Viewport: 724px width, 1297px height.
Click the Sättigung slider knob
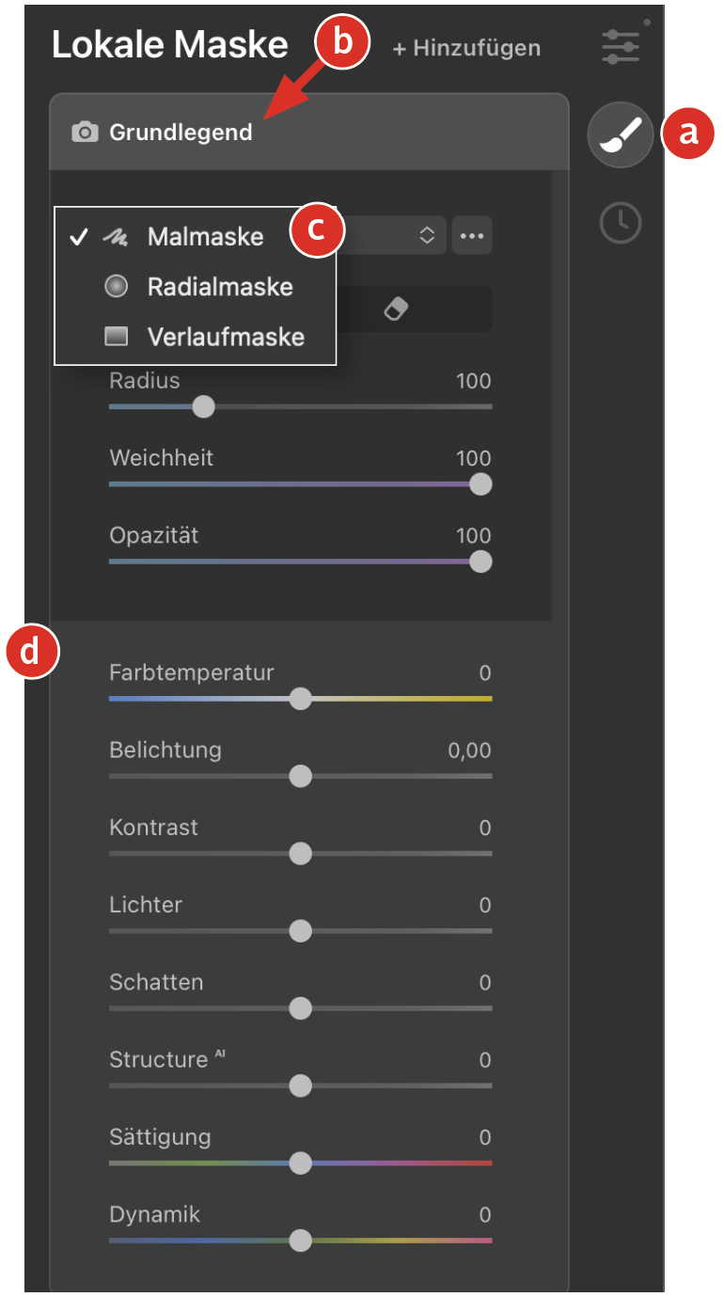pos(300,1163)
